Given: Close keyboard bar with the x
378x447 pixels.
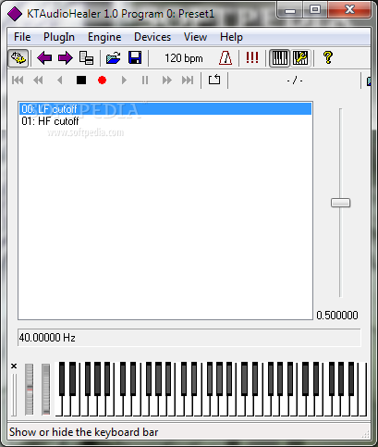Looking at the screenshot, I should pyautogui.click(x=14, y=366).
